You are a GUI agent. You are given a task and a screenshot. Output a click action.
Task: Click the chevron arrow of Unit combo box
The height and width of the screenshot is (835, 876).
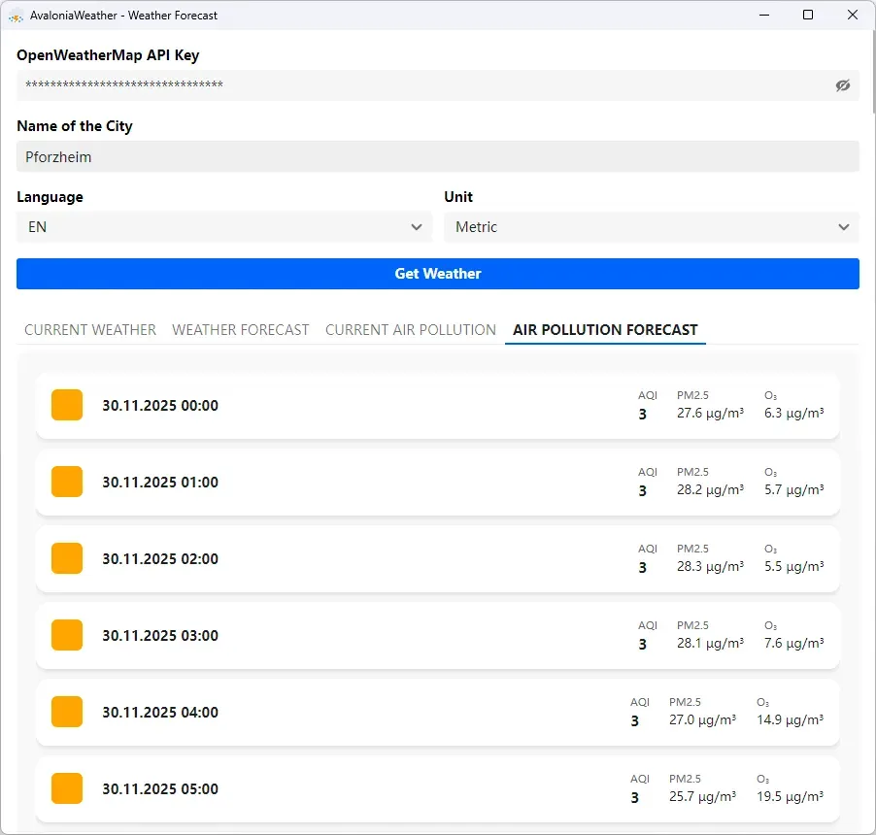pos(842,227)
